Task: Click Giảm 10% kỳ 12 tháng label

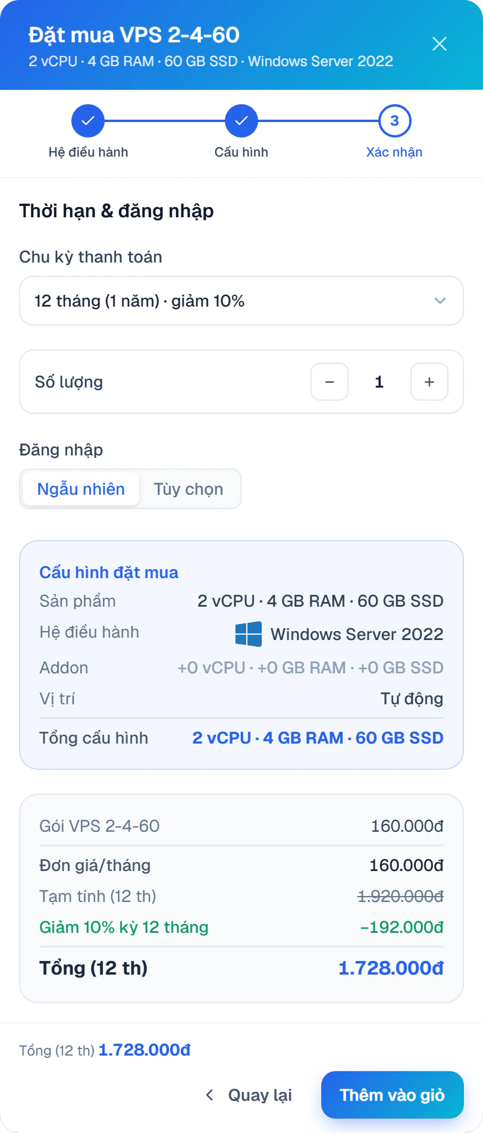Action: coord(124,927)
